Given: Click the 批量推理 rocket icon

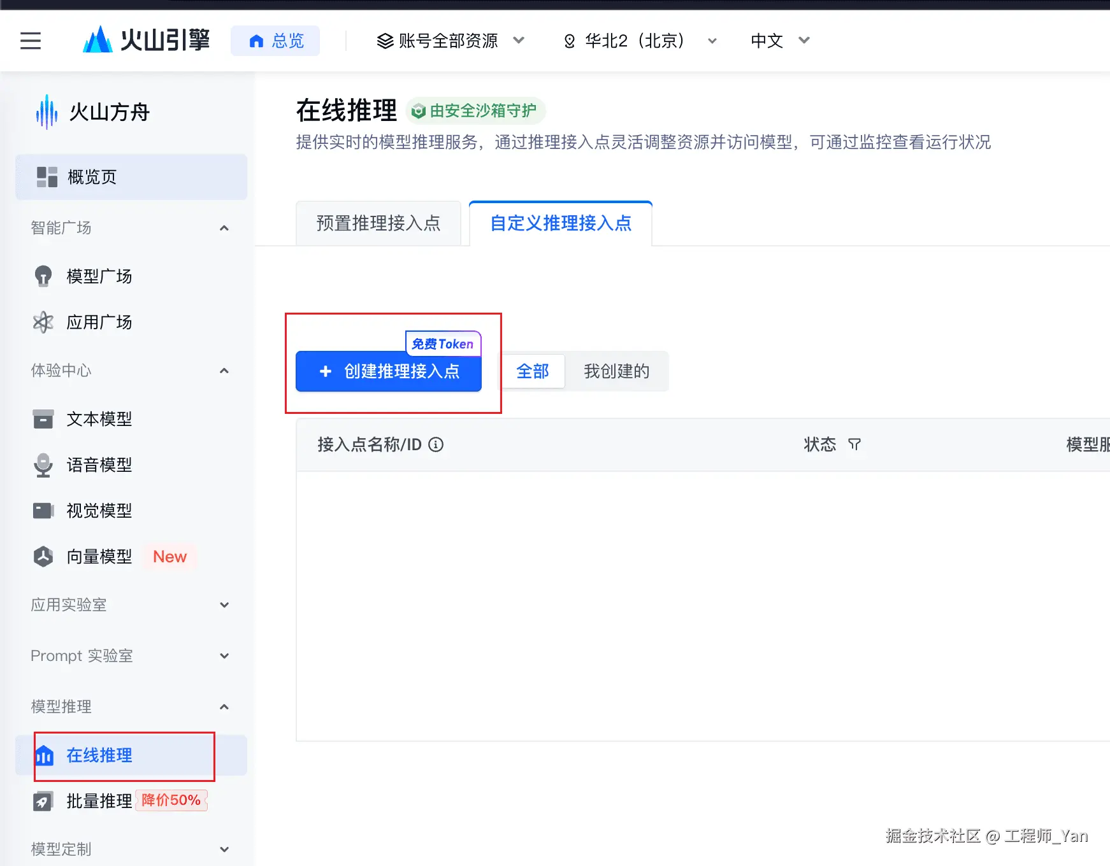Looking at the screenshot, I should pyautogui.click(x=43, y=801).
